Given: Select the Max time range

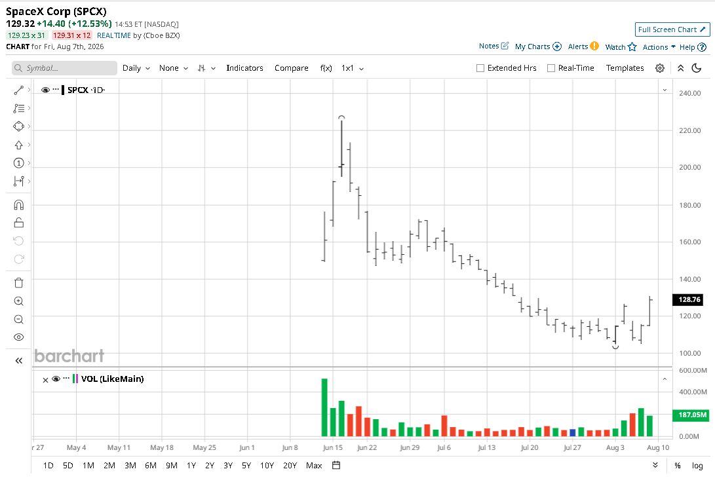Looking at the screenshot, I should click(x=314, y=466).
